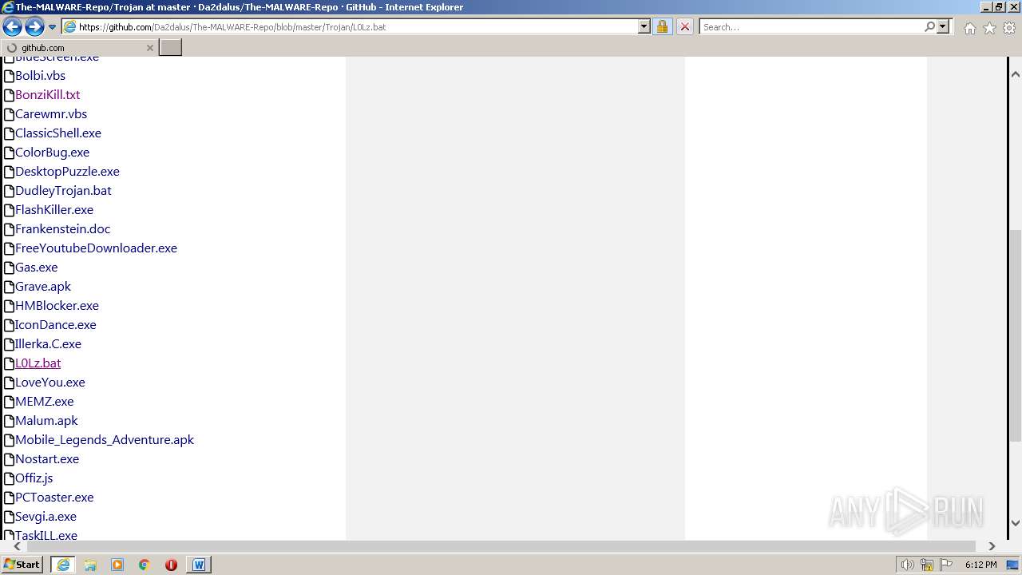
Task: Launch Google Chrome from the taskbar
Action: click(145, 565)
